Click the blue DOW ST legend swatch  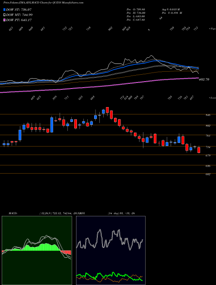[4, 9]
